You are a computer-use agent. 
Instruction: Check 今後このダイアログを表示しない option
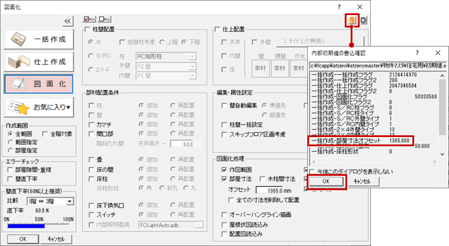pos(312,172)
